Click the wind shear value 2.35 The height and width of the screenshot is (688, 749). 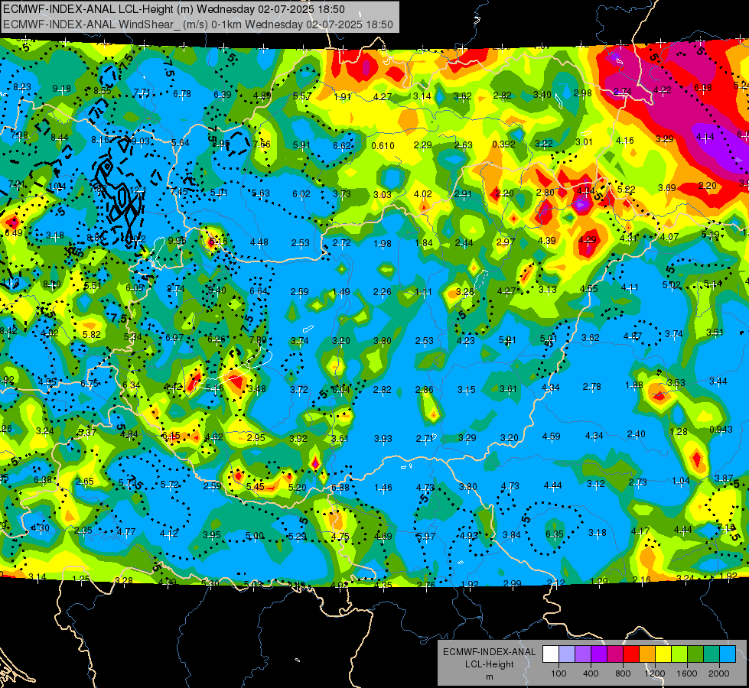[x=83, y=531]
